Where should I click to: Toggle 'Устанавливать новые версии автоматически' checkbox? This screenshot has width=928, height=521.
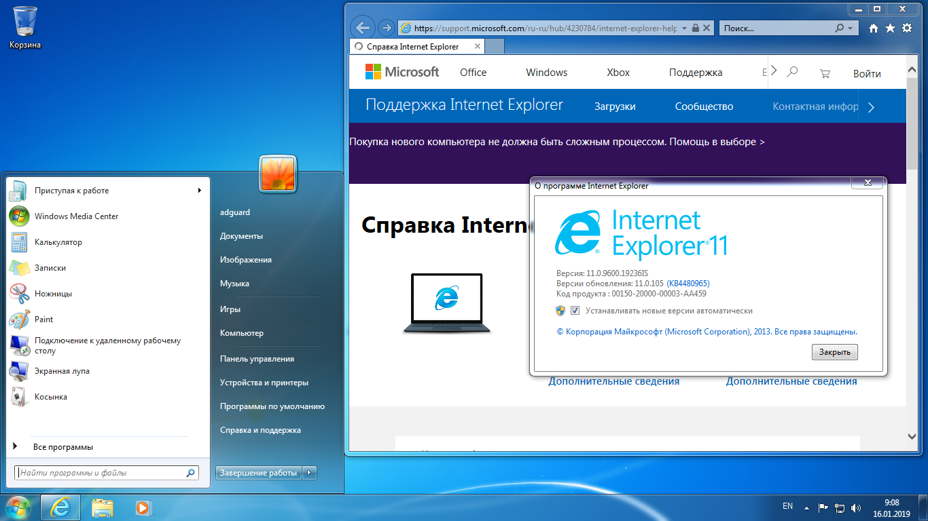[x=575, y=311]
